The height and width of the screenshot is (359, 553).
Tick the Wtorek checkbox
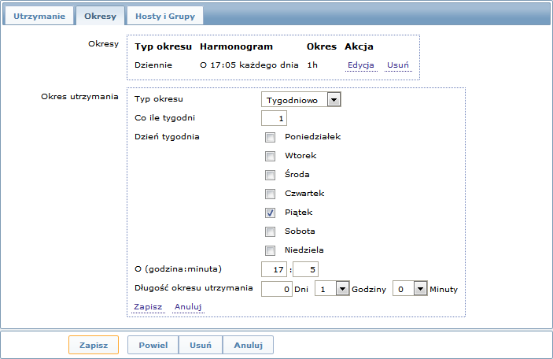270,156
